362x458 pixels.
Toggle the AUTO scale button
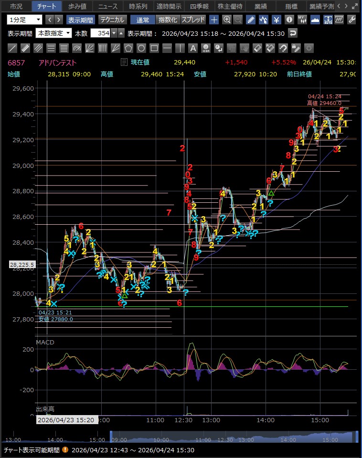(327, 20)
